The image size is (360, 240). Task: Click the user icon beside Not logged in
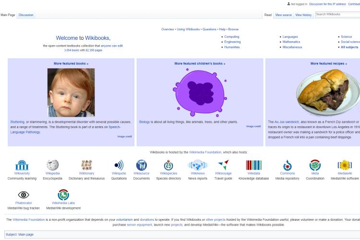coord(288,4)
